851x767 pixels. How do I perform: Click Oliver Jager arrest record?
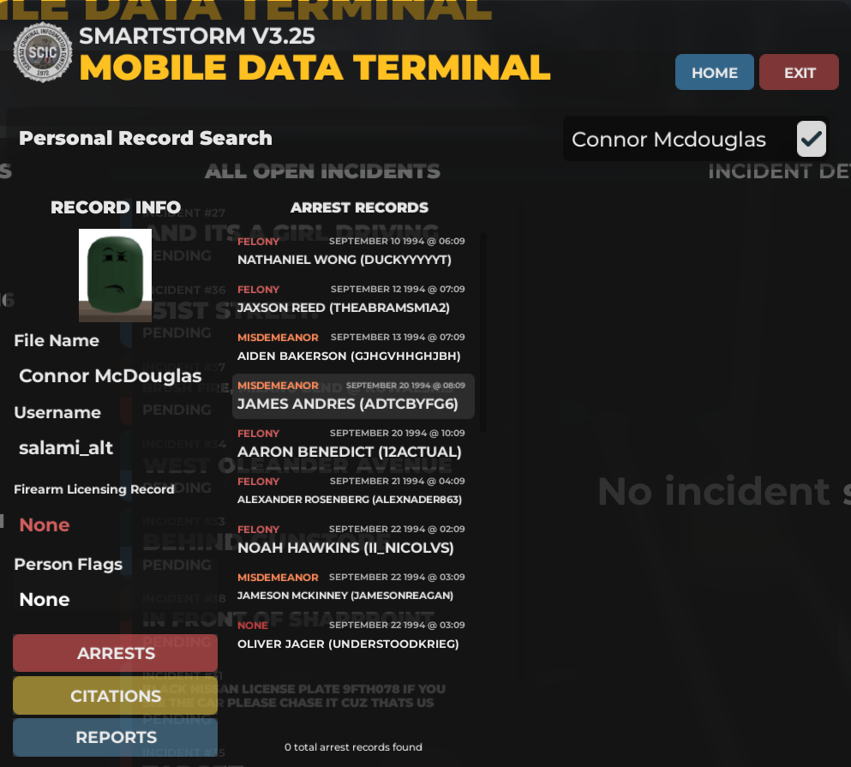pyautogui.click(x=351, y=635)
